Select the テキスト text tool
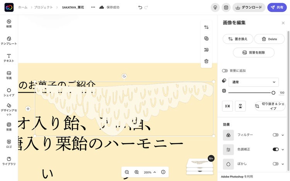The height and width of the screenshot is (181, 290). 9,58
